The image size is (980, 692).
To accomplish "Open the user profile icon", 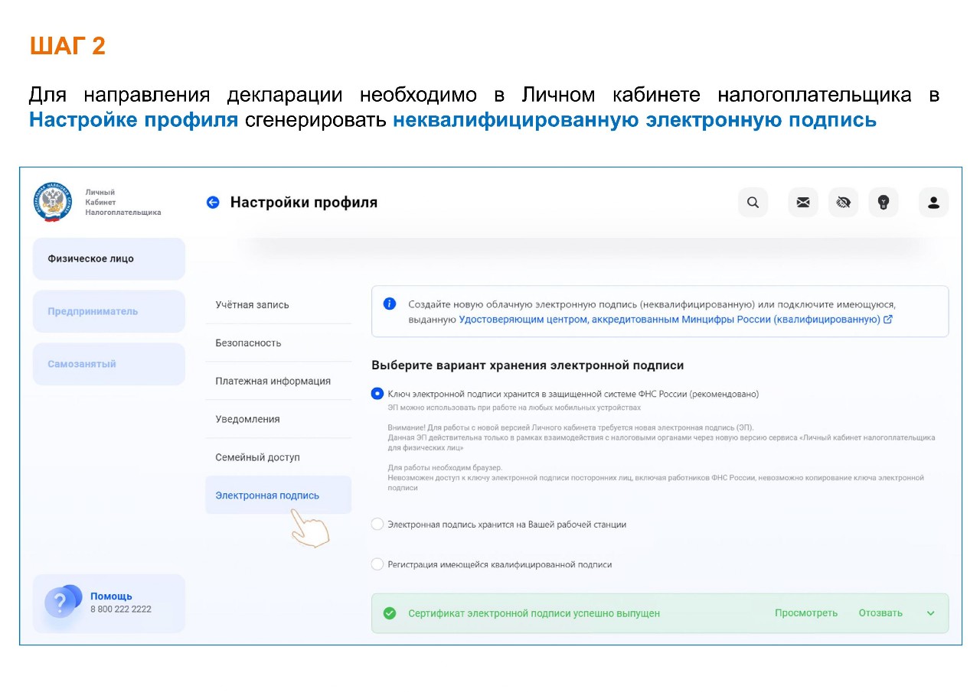I will (x=933, y=203).
